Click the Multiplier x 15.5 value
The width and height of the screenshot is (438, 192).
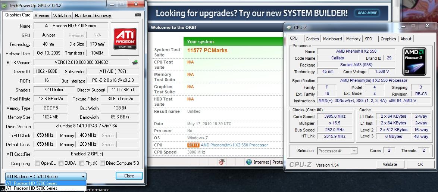[x=335, y=123]
